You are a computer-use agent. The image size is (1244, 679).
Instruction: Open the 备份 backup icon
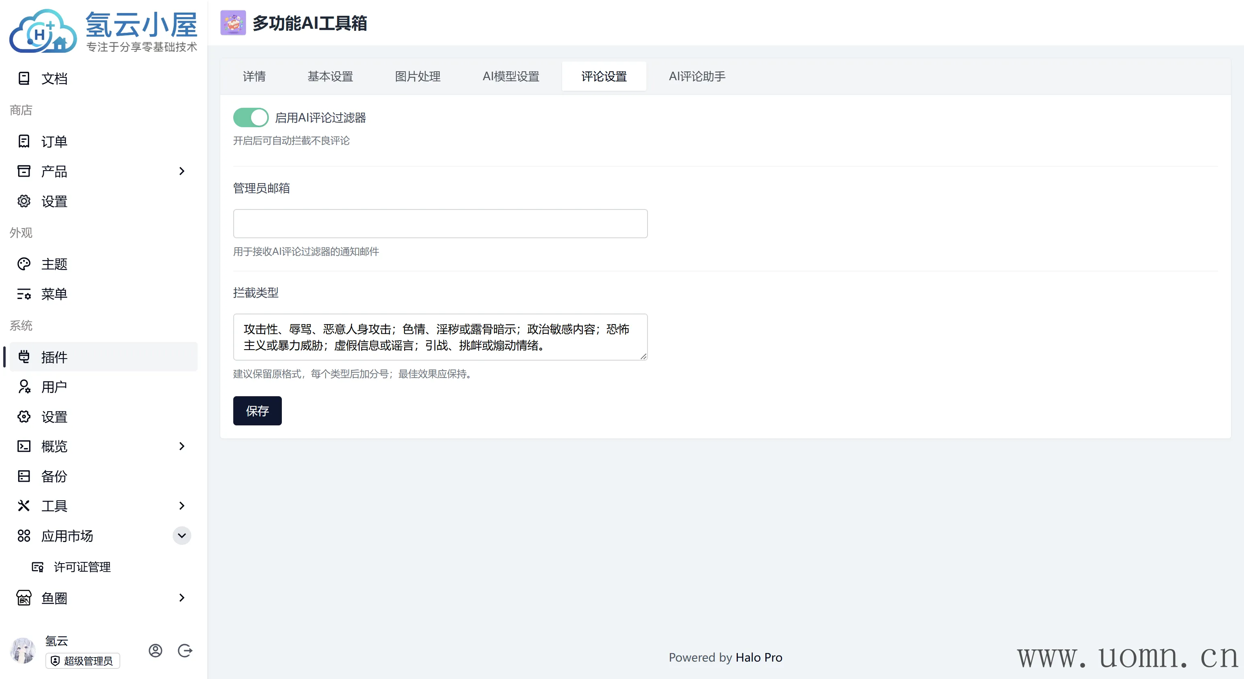[x=23, y=476]
